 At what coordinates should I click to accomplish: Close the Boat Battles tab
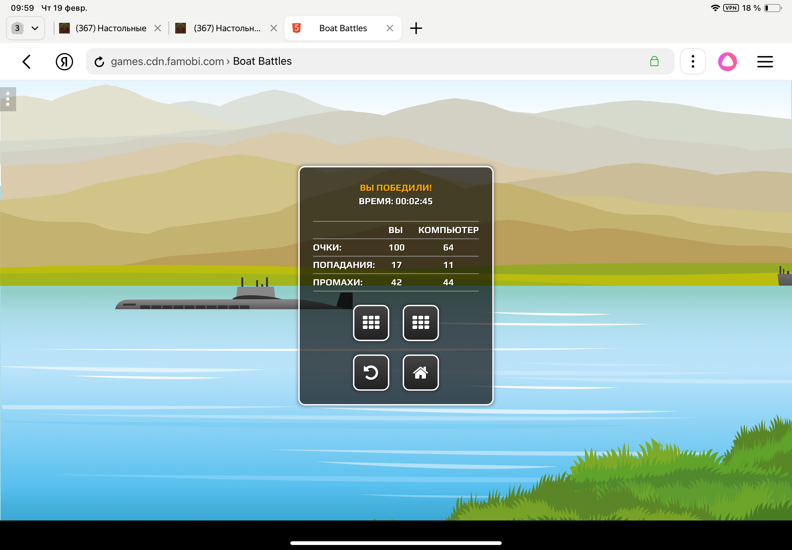tap(390, 28)
